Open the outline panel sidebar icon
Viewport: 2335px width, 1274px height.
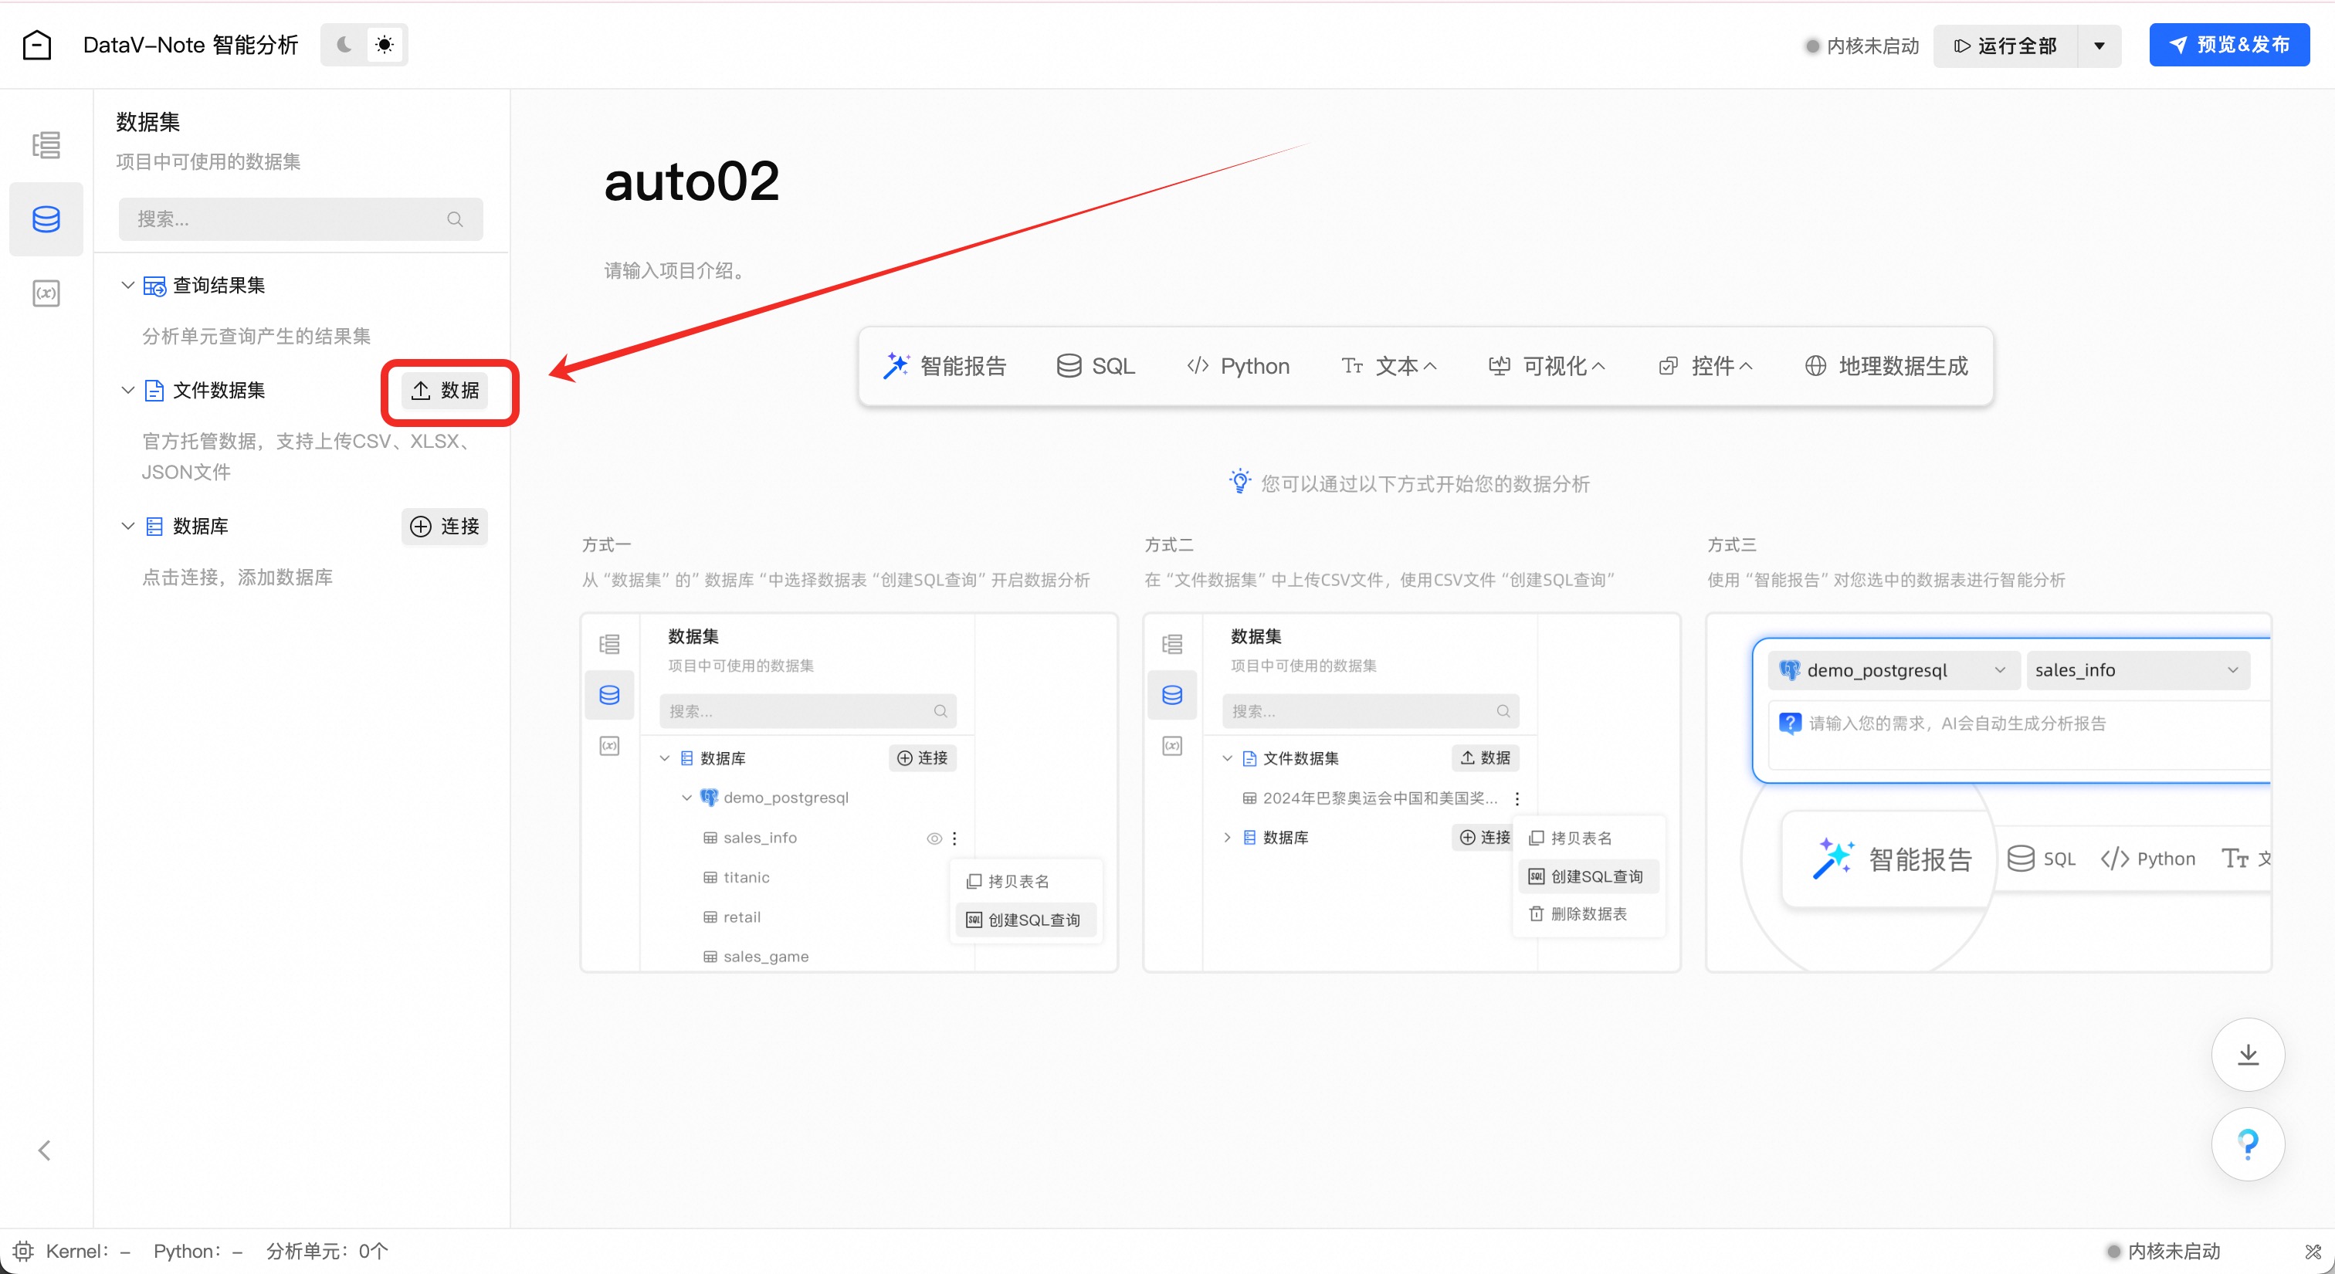point(46,145)
